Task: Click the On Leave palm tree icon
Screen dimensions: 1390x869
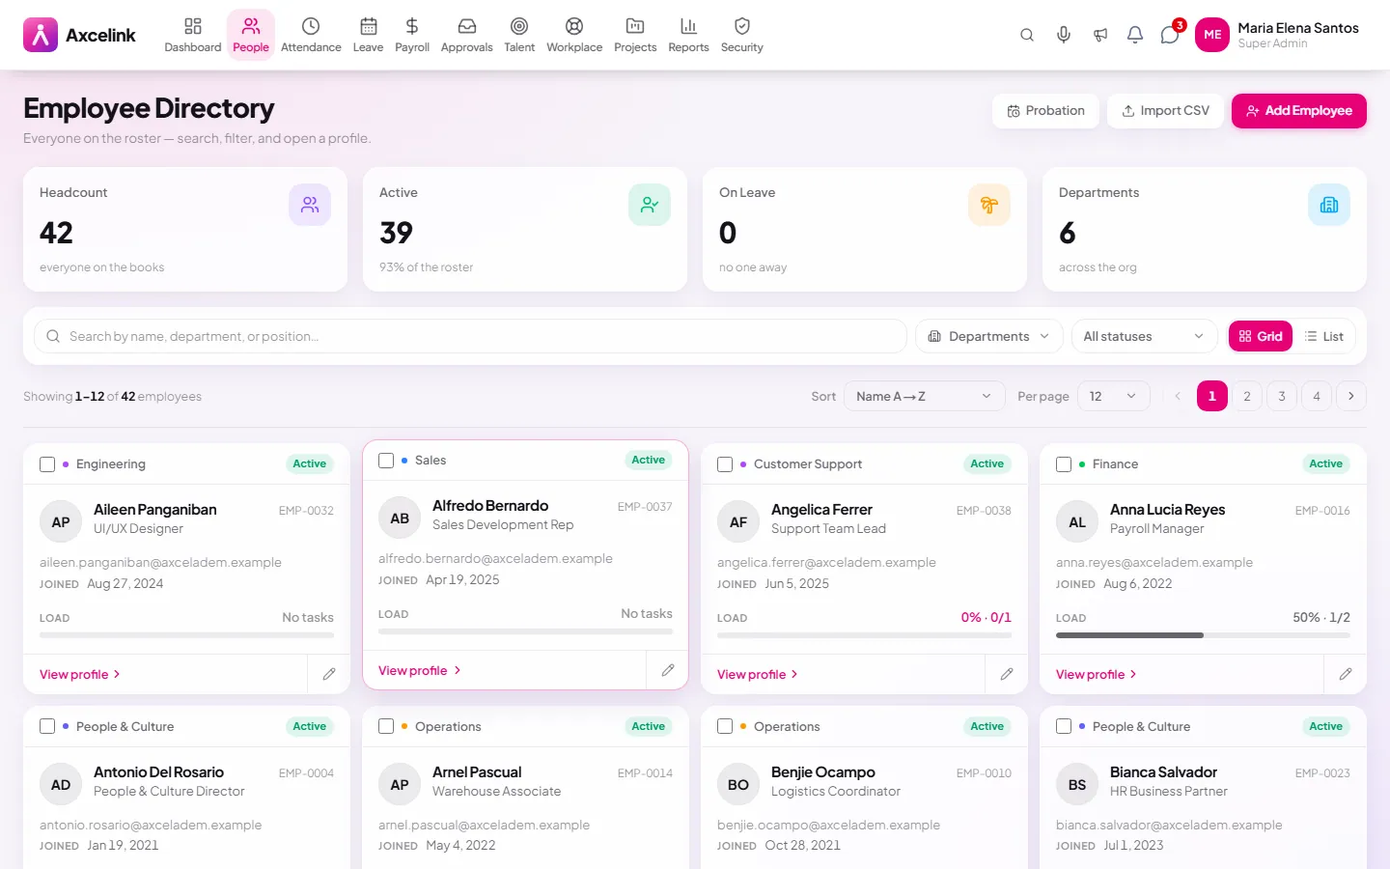Action: (x=989, y=205)
